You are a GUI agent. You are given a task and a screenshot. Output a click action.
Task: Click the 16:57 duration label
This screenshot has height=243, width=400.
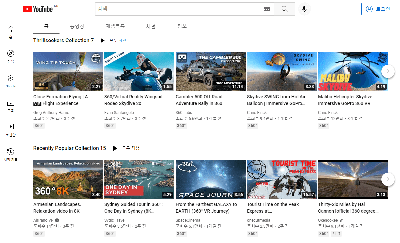(x=309, y=195)
